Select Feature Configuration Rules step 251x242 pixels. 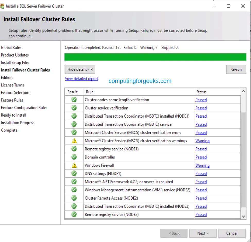pyautogui.click(x=24, y=108)
